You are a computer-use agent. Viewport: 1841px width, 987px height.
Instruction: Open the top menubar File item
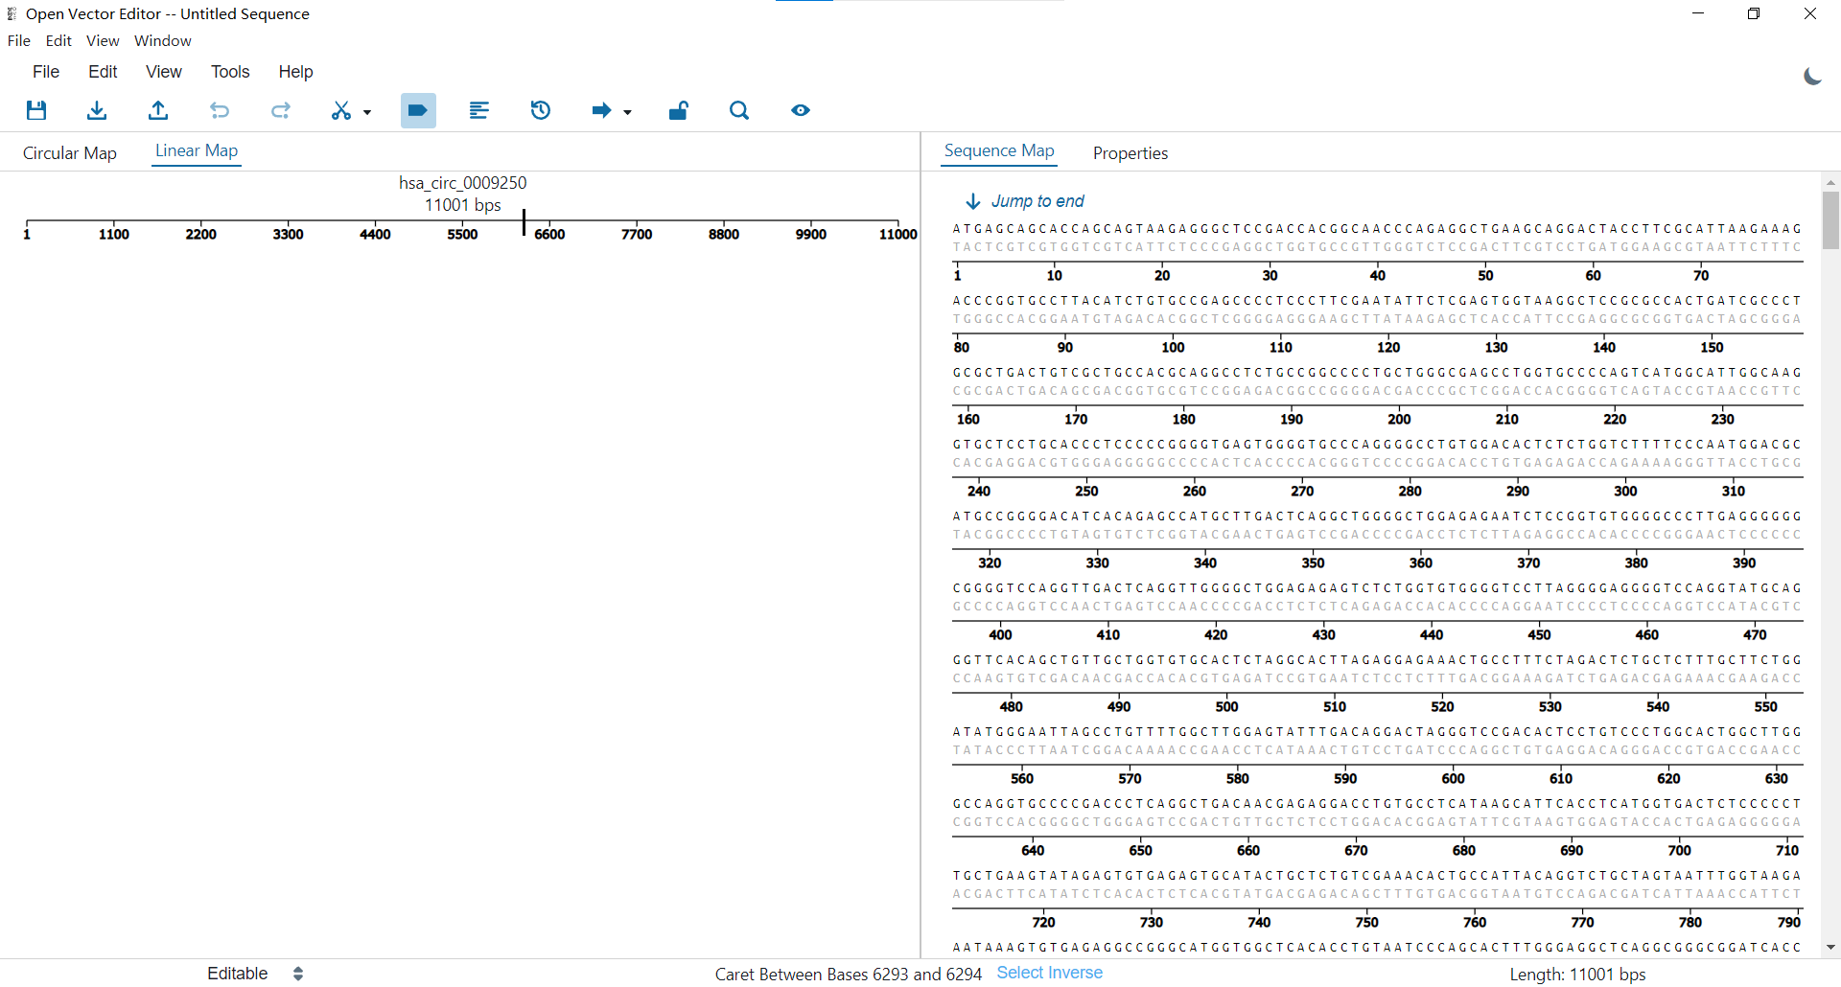pyautogui.click(x=19, y=40)
